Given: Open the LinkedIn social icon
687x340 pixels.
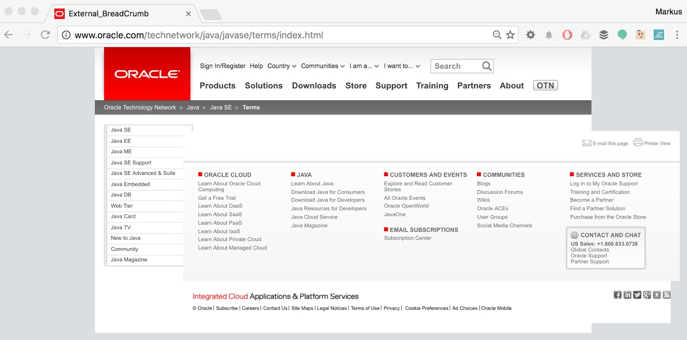Looking at the screenshot, I should click(627, 295).
